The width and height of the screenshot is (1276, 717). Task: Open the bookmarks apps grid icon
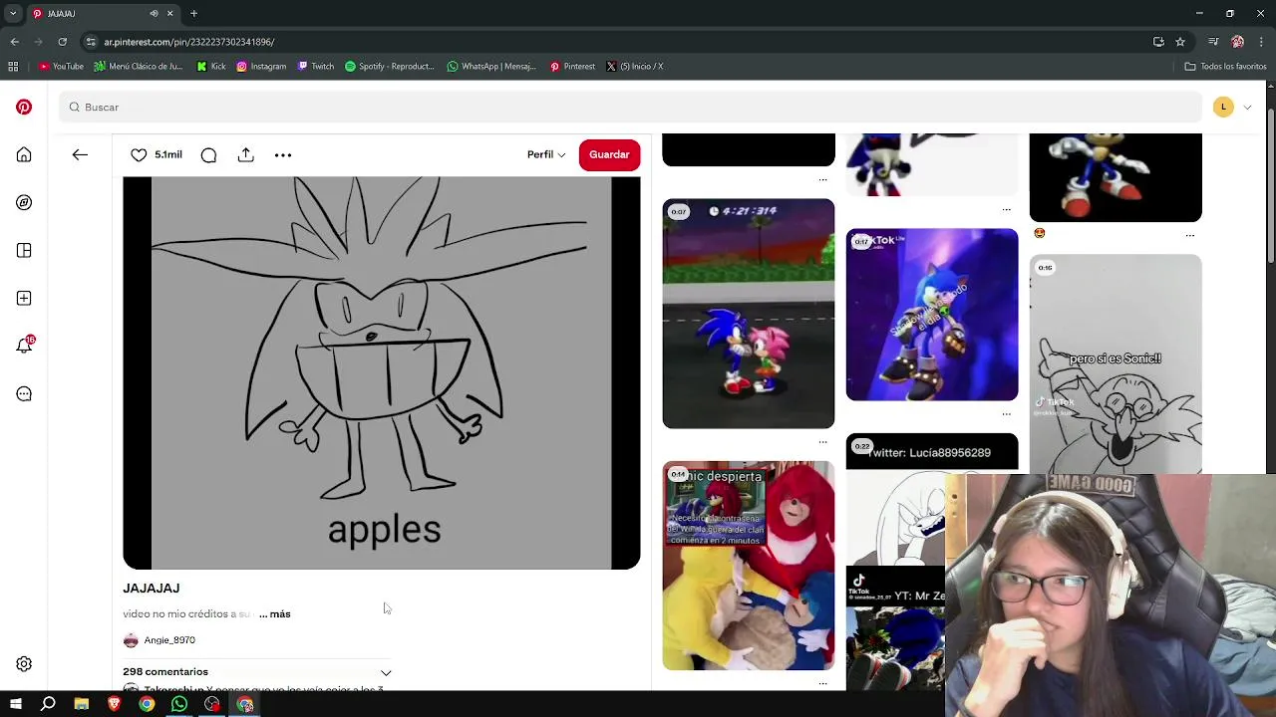[x=13, y=67]
